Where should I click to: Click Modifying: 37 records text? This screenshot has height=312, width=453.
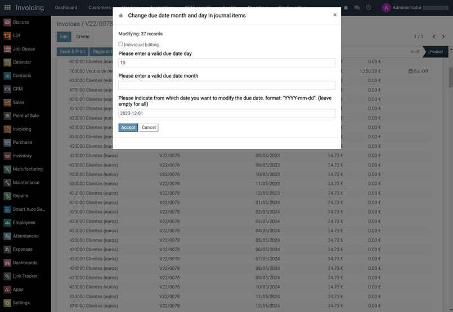[141, 34]
